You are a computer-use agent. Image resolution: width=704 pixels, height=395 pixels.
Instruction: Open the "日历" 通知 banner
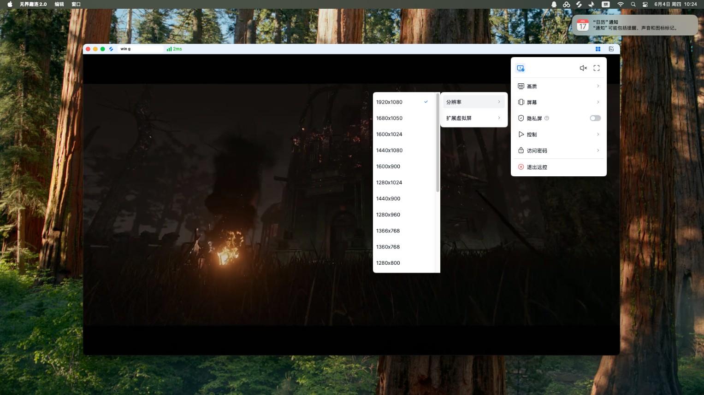pyautogui.click(x=635, y=25)
